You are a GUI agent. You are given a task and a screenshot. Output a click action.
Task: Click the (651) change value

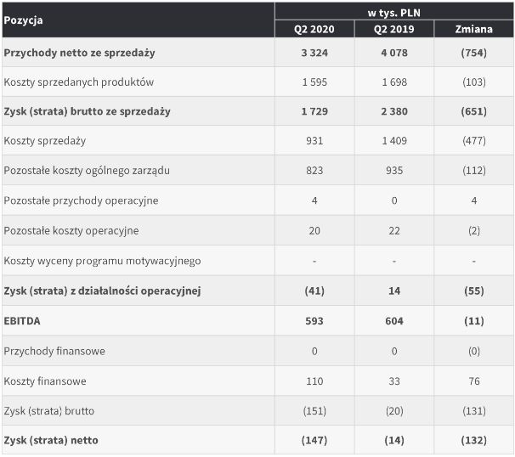(474, 111)
